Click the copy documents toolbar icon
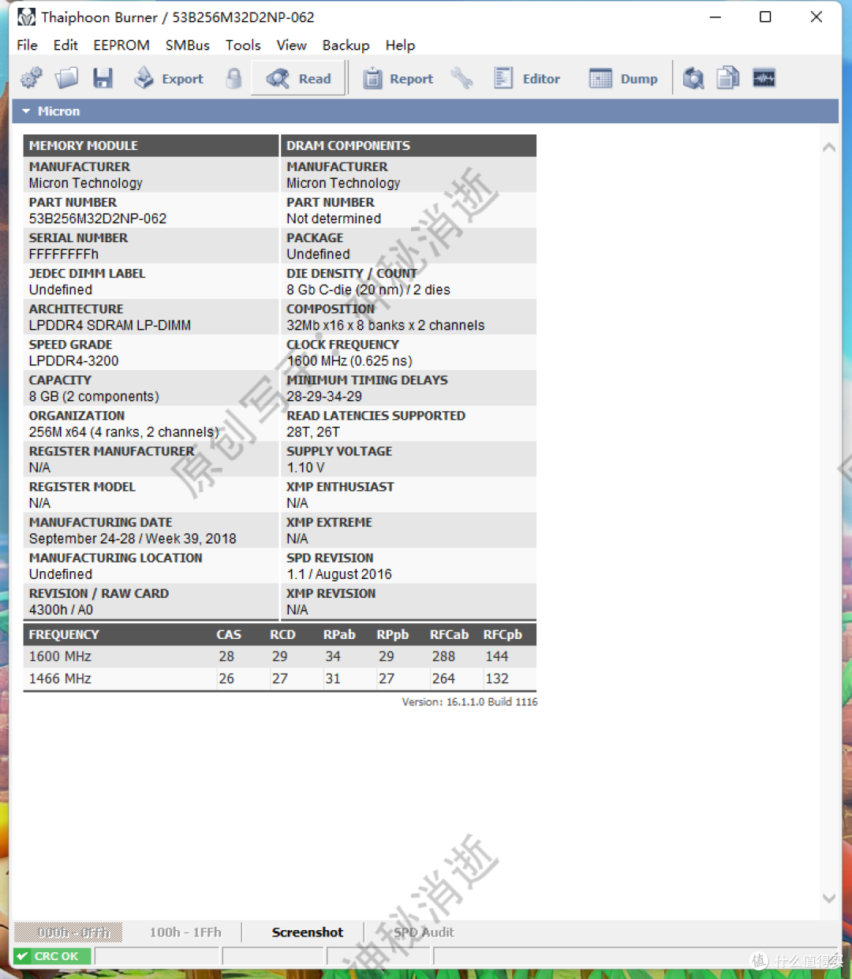852x979 pixels. 728,78
